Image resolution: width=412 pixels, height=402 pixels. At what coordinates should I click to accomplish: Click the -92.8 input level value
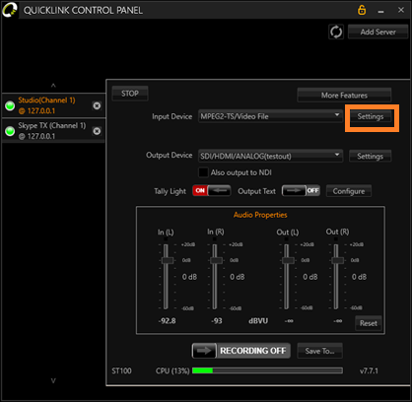tap(167, 321)
